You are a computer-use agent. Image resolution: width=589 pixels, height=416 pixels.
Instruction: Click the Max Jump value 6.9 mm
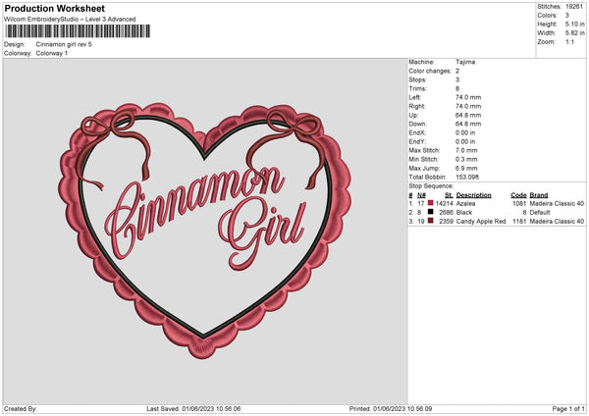tap(466, 168)
